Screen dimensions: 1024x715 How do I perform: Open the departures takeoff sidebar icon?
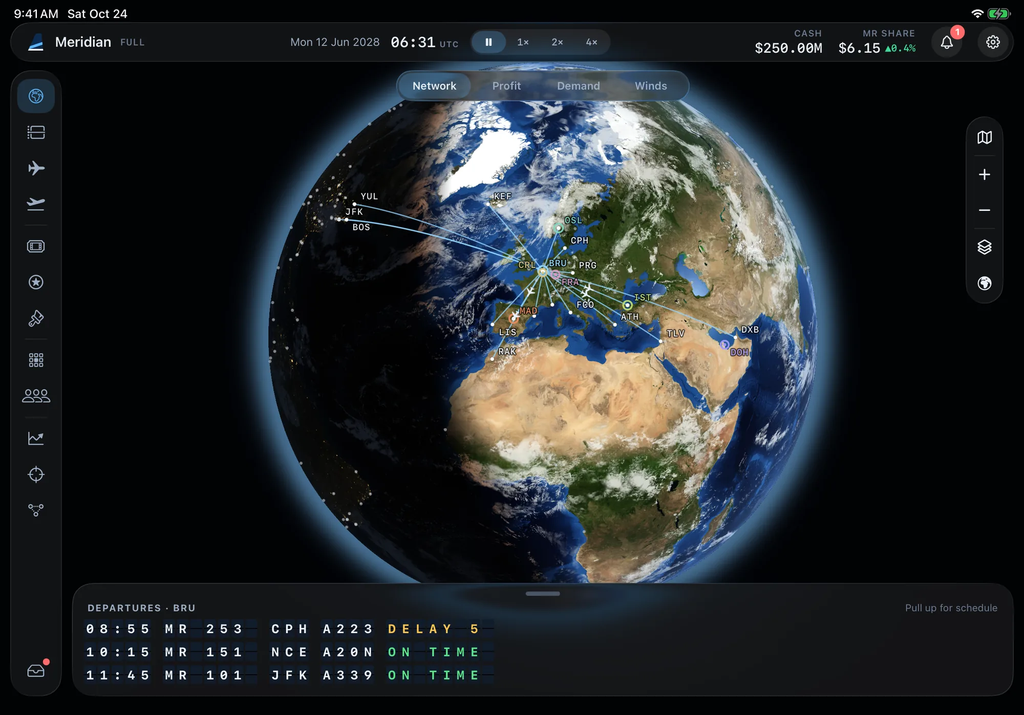coord(36,204)
